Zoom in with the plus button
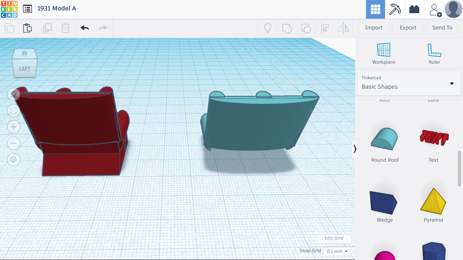 coord(14,127)
